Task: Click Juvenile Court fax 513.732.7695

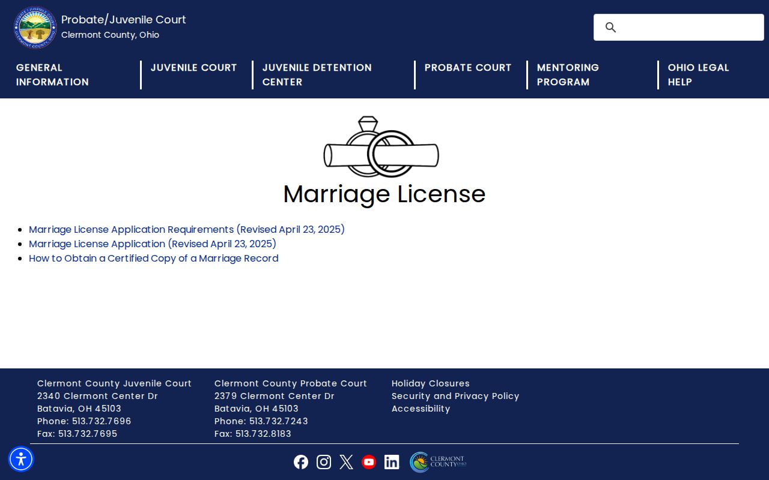Action: pos(88,434)
